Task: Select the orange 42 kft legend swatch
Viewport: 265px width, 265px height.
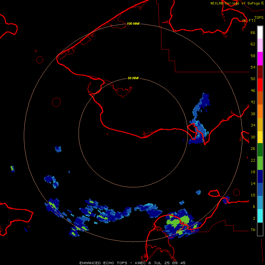Action: pyautogui.click(x=260, y=111)
